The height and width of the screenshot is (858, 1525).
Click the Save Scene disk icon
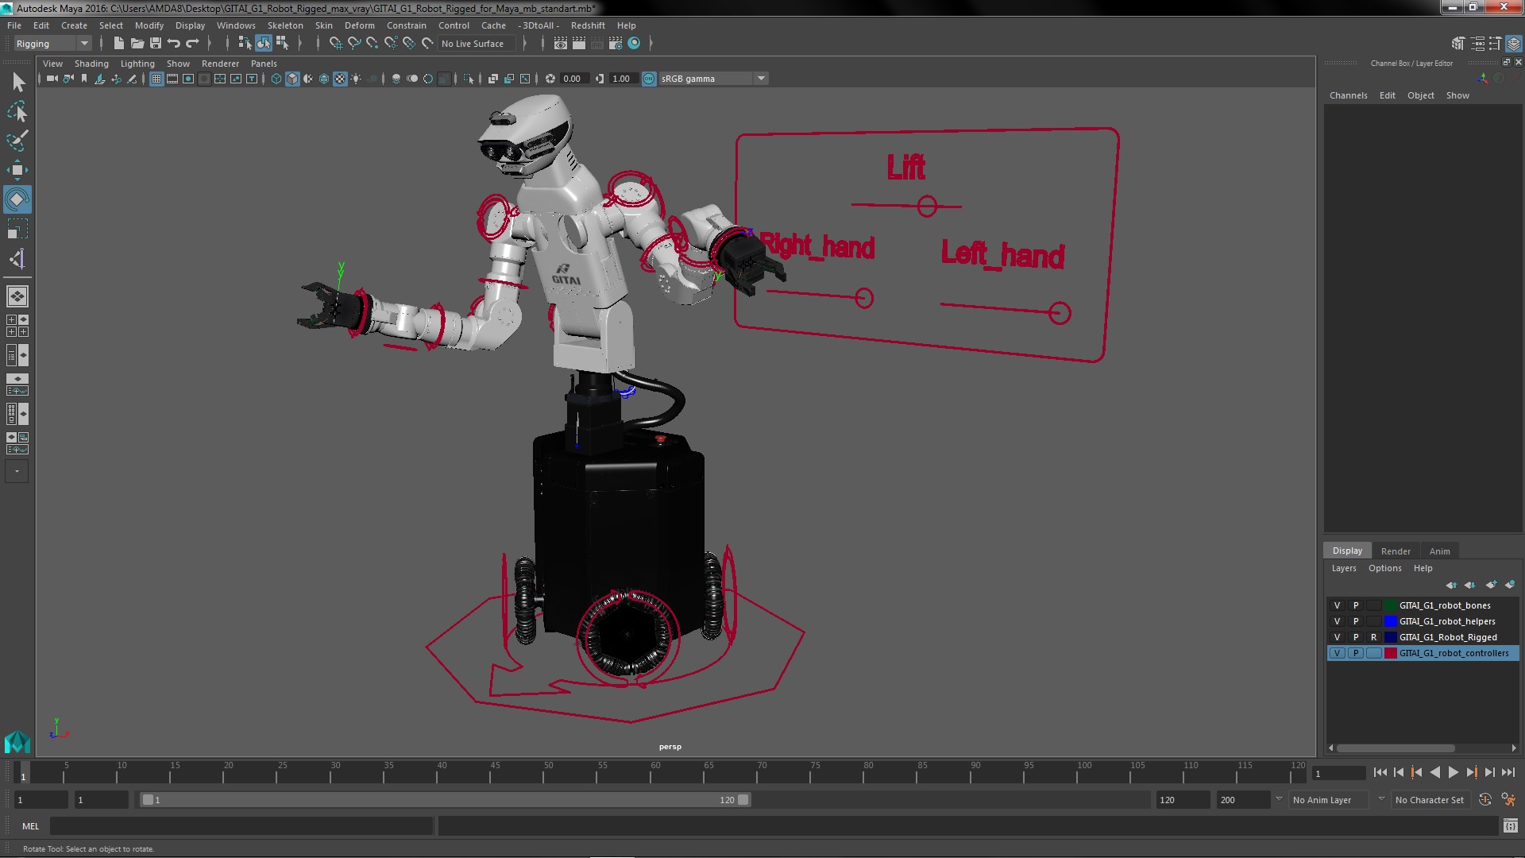coord(156,44)
